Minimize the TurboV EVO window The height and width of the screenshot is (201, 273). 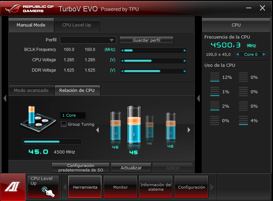coord(249,8)
